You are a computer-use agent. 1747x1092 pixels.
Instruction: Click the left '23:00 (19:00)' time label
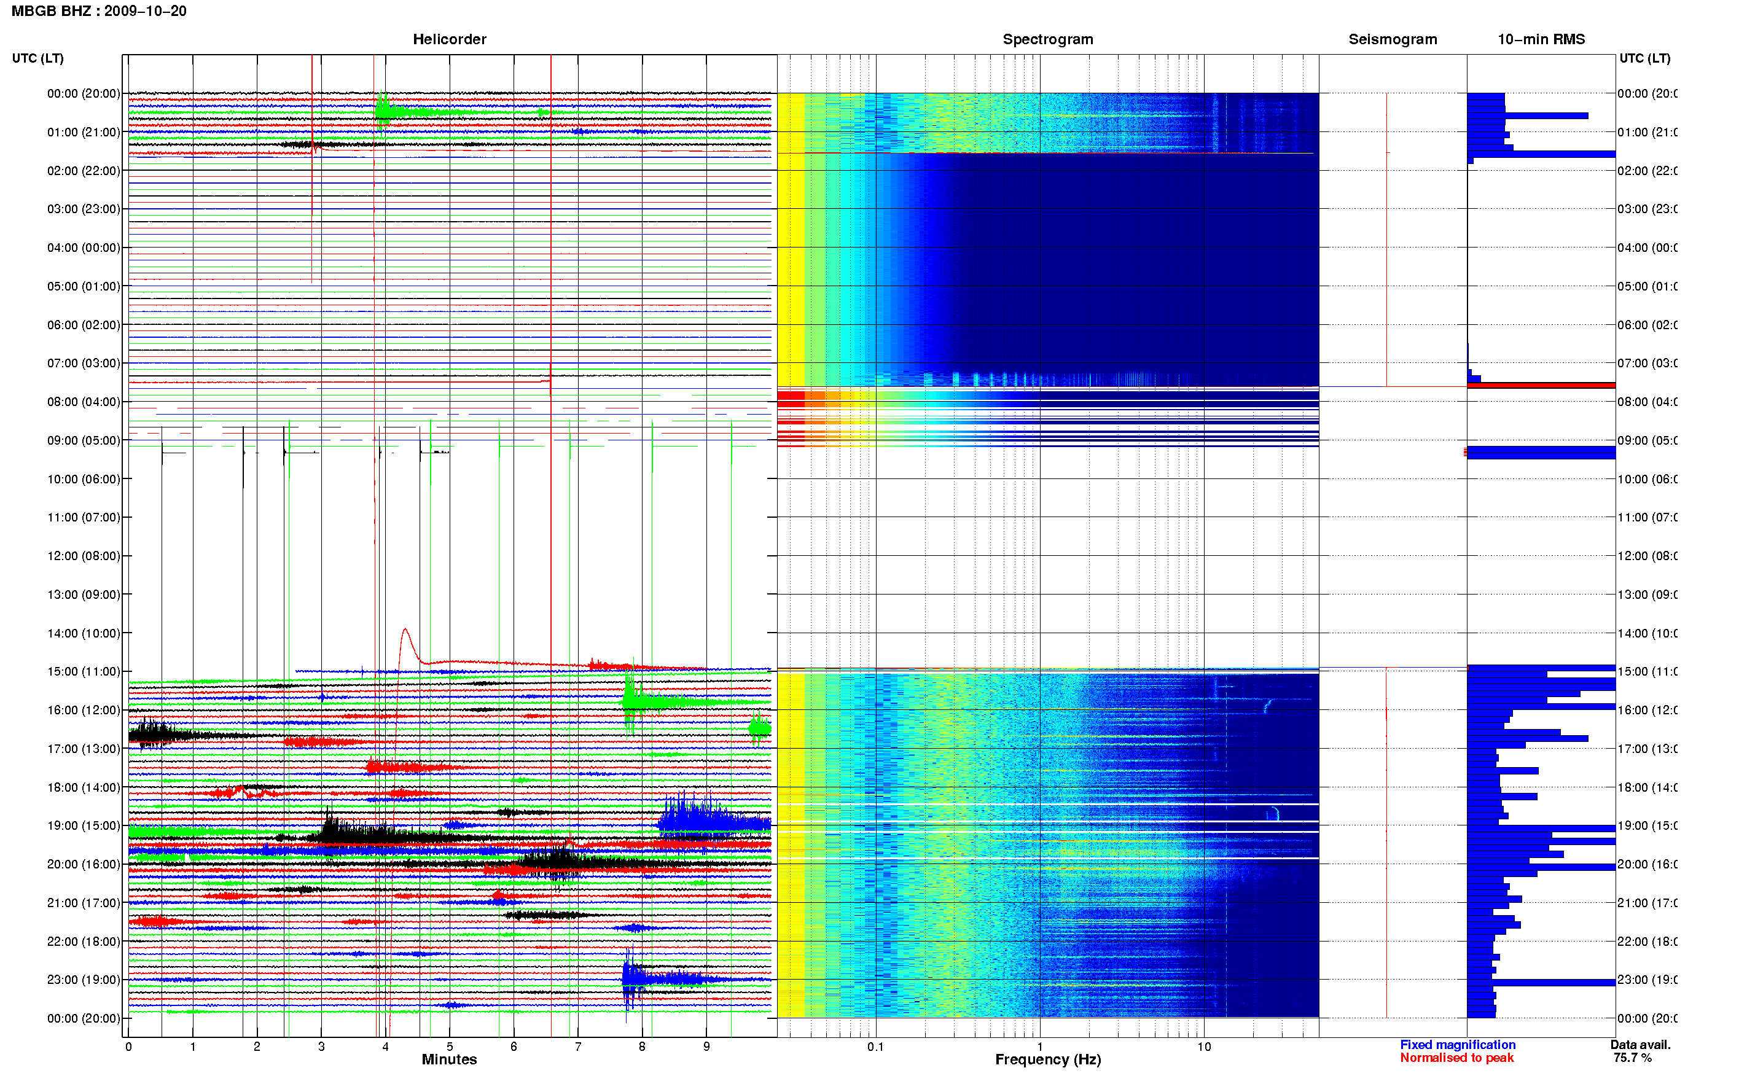[x=84, y=980]
